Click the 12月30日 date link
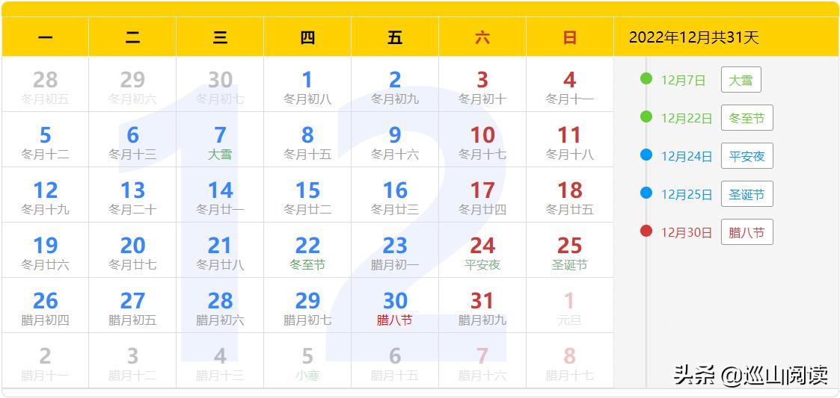 pyautogui.click(x=687, y=233)
